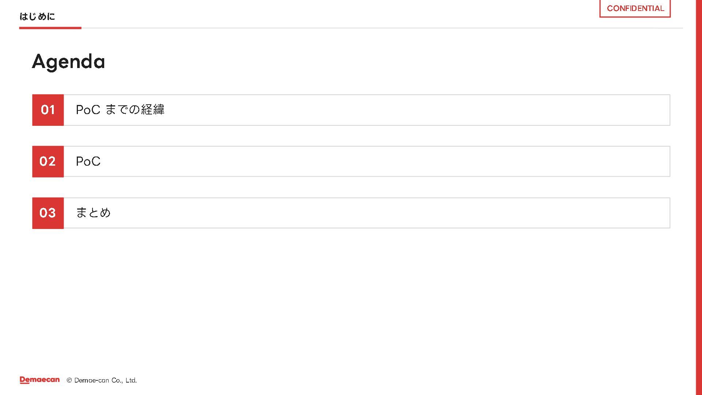Click the CONFIDENTIAL badge
The image size is (702, 395).
tap(635, 8)
